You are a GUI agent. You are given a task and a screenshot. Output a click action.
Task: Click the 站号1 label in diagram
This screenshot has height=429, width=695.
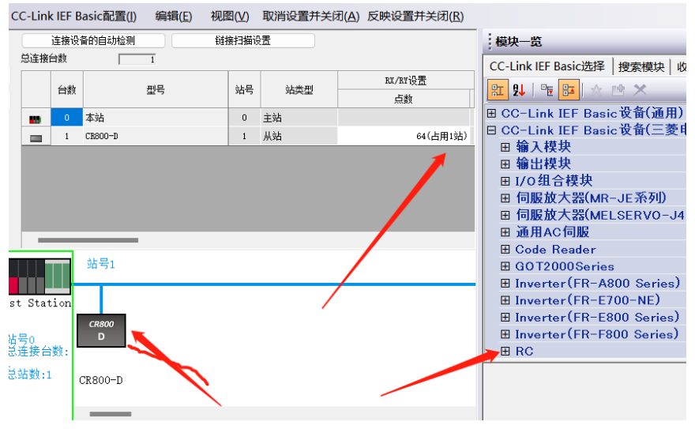(101, 264)
